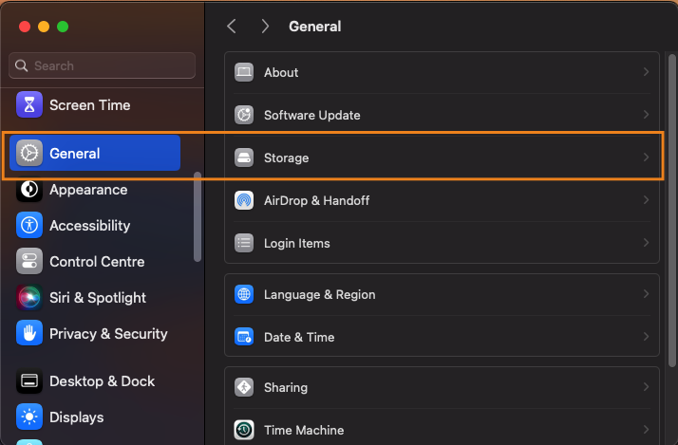Image resolution: width=678 pixels, height=445 pixels.
Task: Click the Software Update gear icon
Action: 244,115
